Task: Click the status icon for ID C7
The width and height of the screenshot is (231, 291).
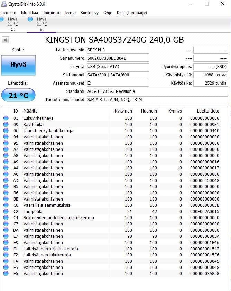Action: click(6, 224)
